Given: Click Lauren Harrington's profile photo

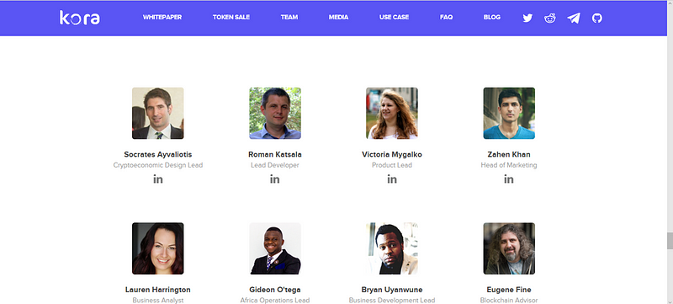Looking at the screenshot, I should 158,248.
